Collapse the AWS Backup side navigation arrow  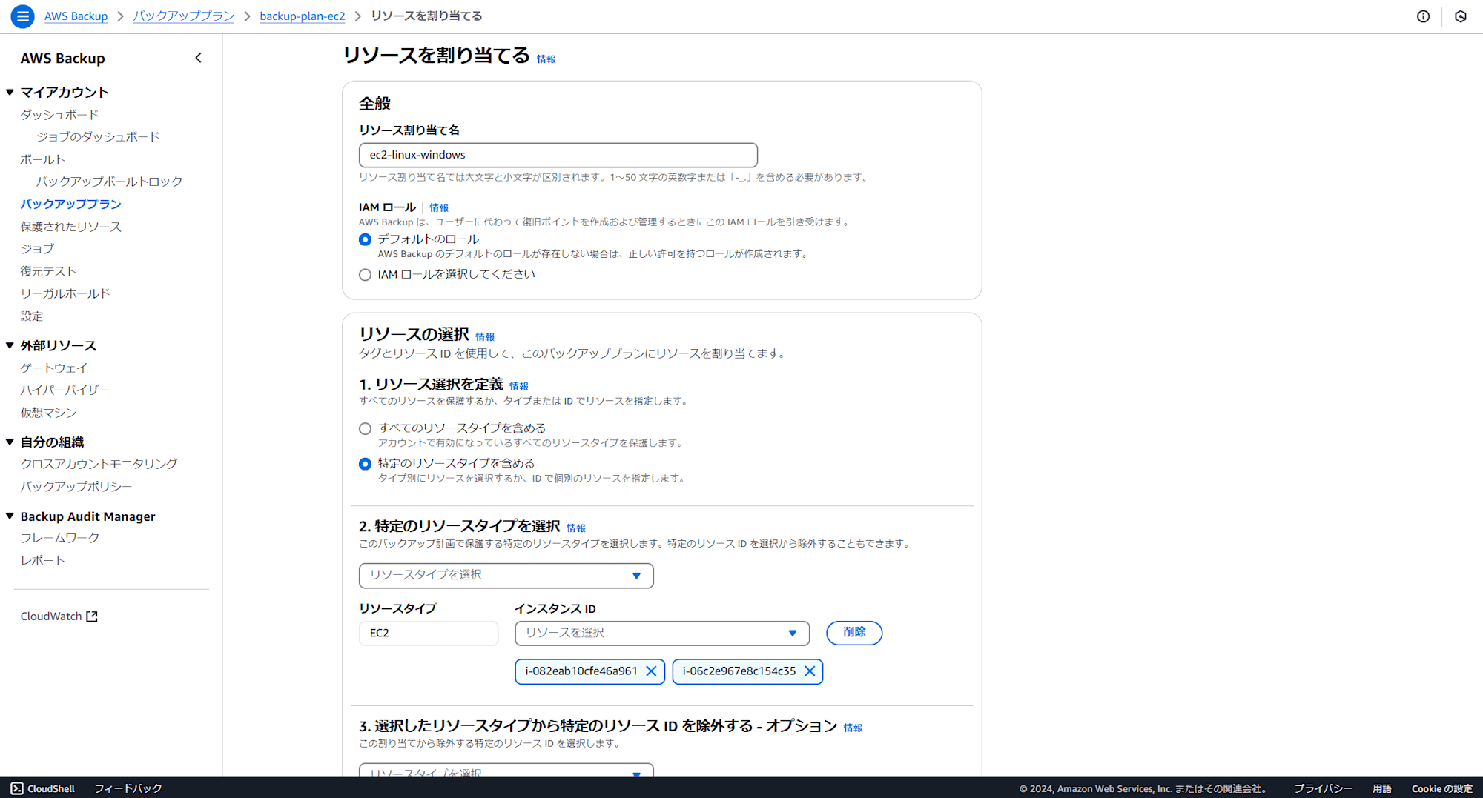click(198, 58)
